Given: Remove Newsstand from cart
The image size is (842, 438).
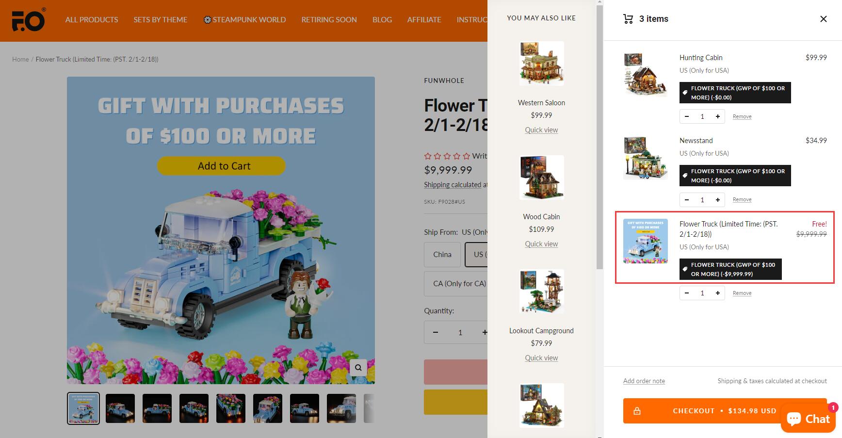Looking at the screenshot, I should pos(742,200).
